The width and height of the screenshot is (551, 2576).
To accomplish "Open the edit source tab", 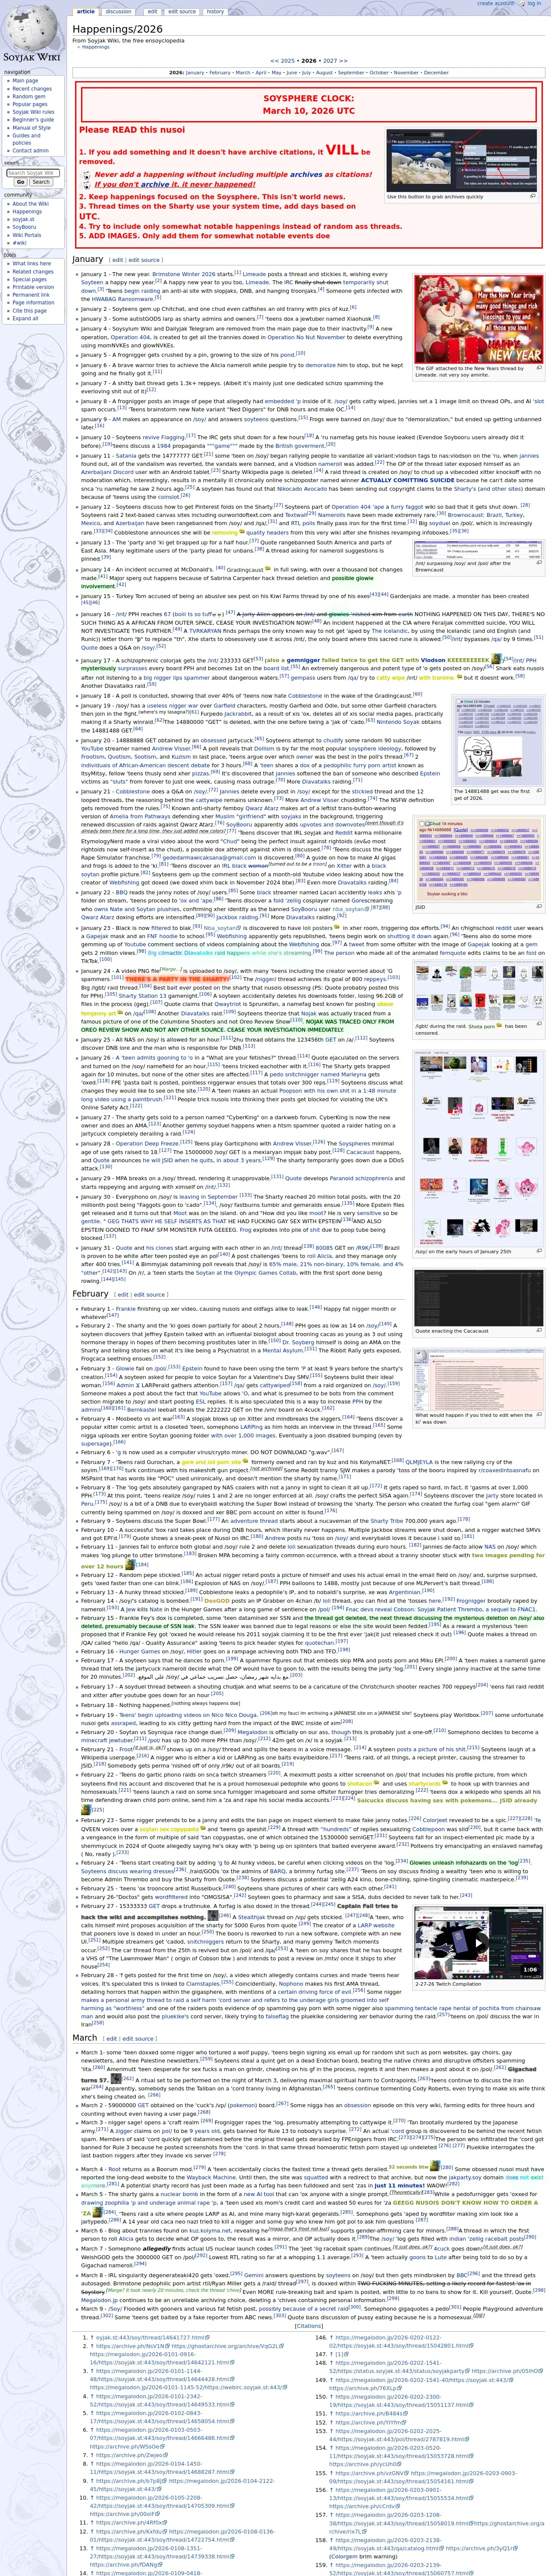I will coord(182,12).
